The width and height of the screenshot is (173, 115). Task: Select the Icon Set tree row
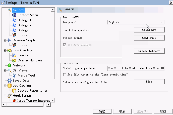(x=23, y=55)
